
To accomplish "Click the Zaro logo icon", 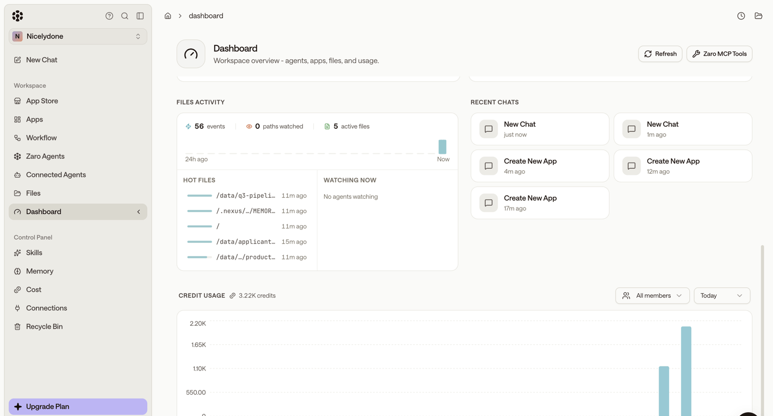I will click(x=17, y=16).
